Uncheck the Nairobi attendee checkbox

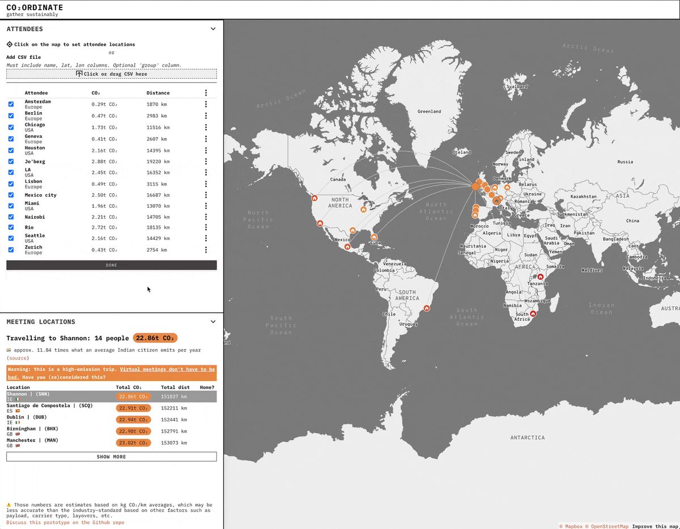click(11, 217)
